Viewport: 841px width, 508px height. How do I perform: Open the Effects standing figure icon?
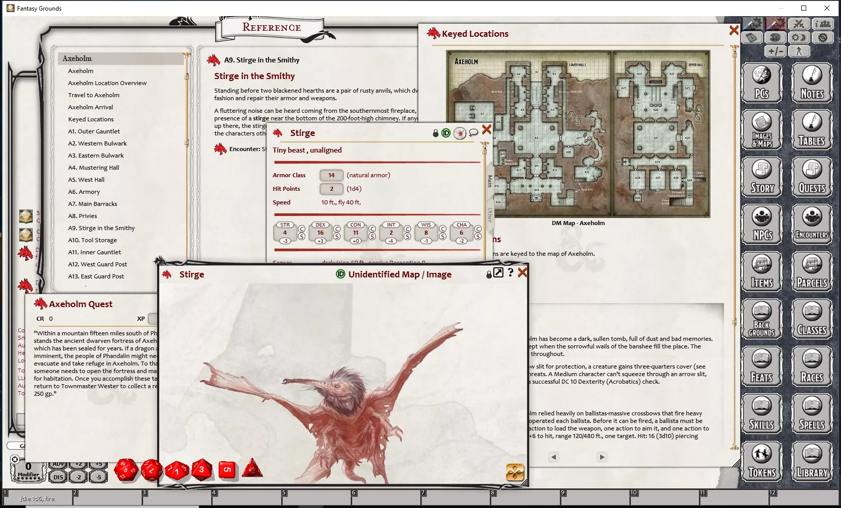(799, 51)
